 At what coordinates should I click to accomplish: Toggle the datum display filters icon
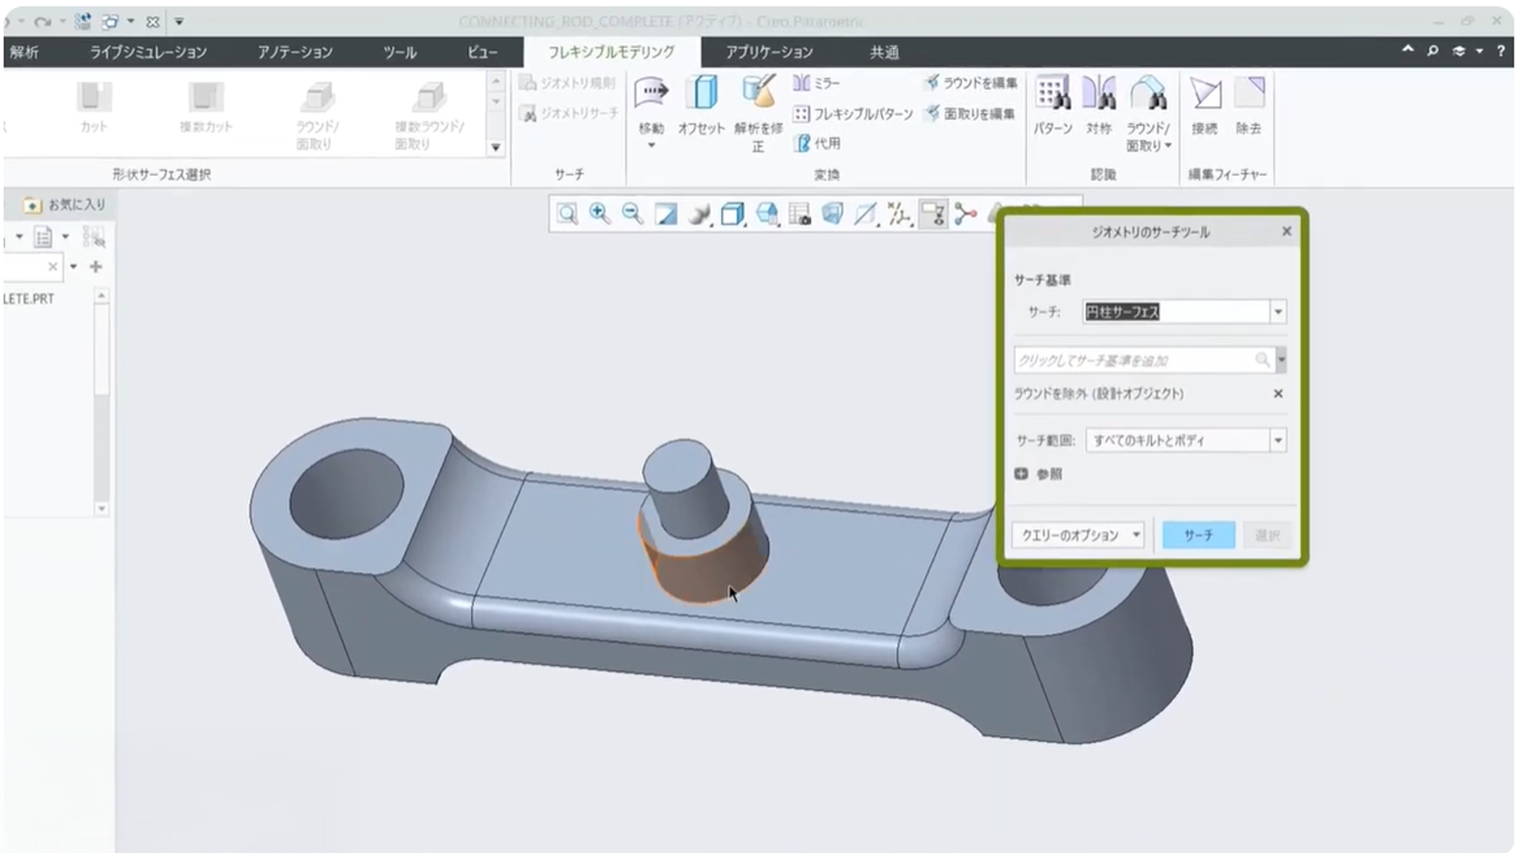click(899, 213)
